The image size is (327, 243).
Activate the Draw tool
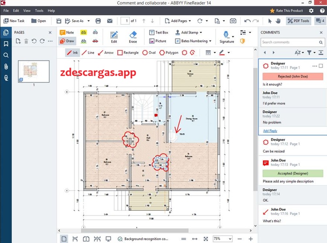(67, 41)
